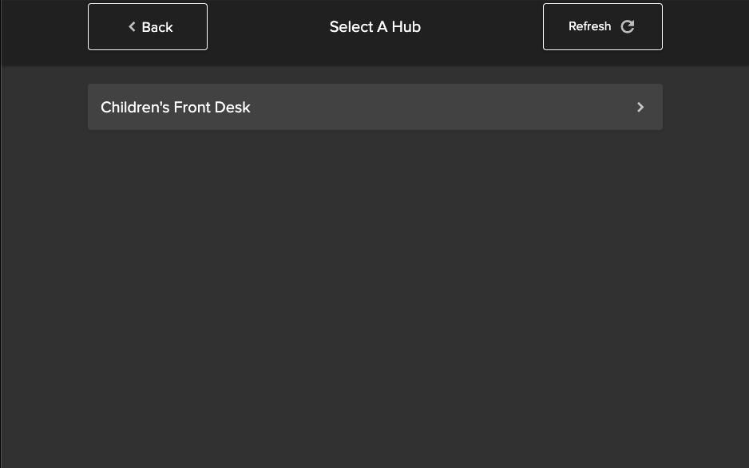The height and width of the screenshot is (468, 749).
Task: Tap the Back text label
Action: click(x=157, y=27)
